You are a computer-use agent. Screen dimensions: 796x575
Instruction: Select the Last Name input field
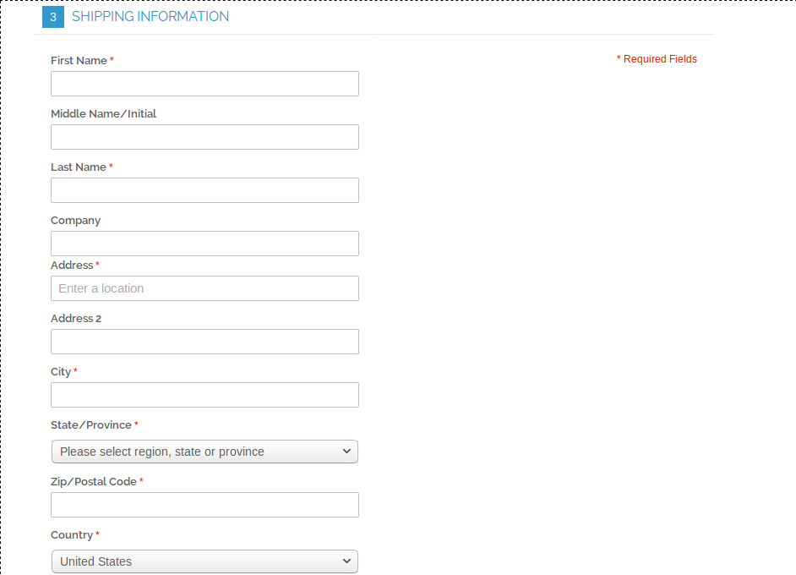tap(204, 190)
